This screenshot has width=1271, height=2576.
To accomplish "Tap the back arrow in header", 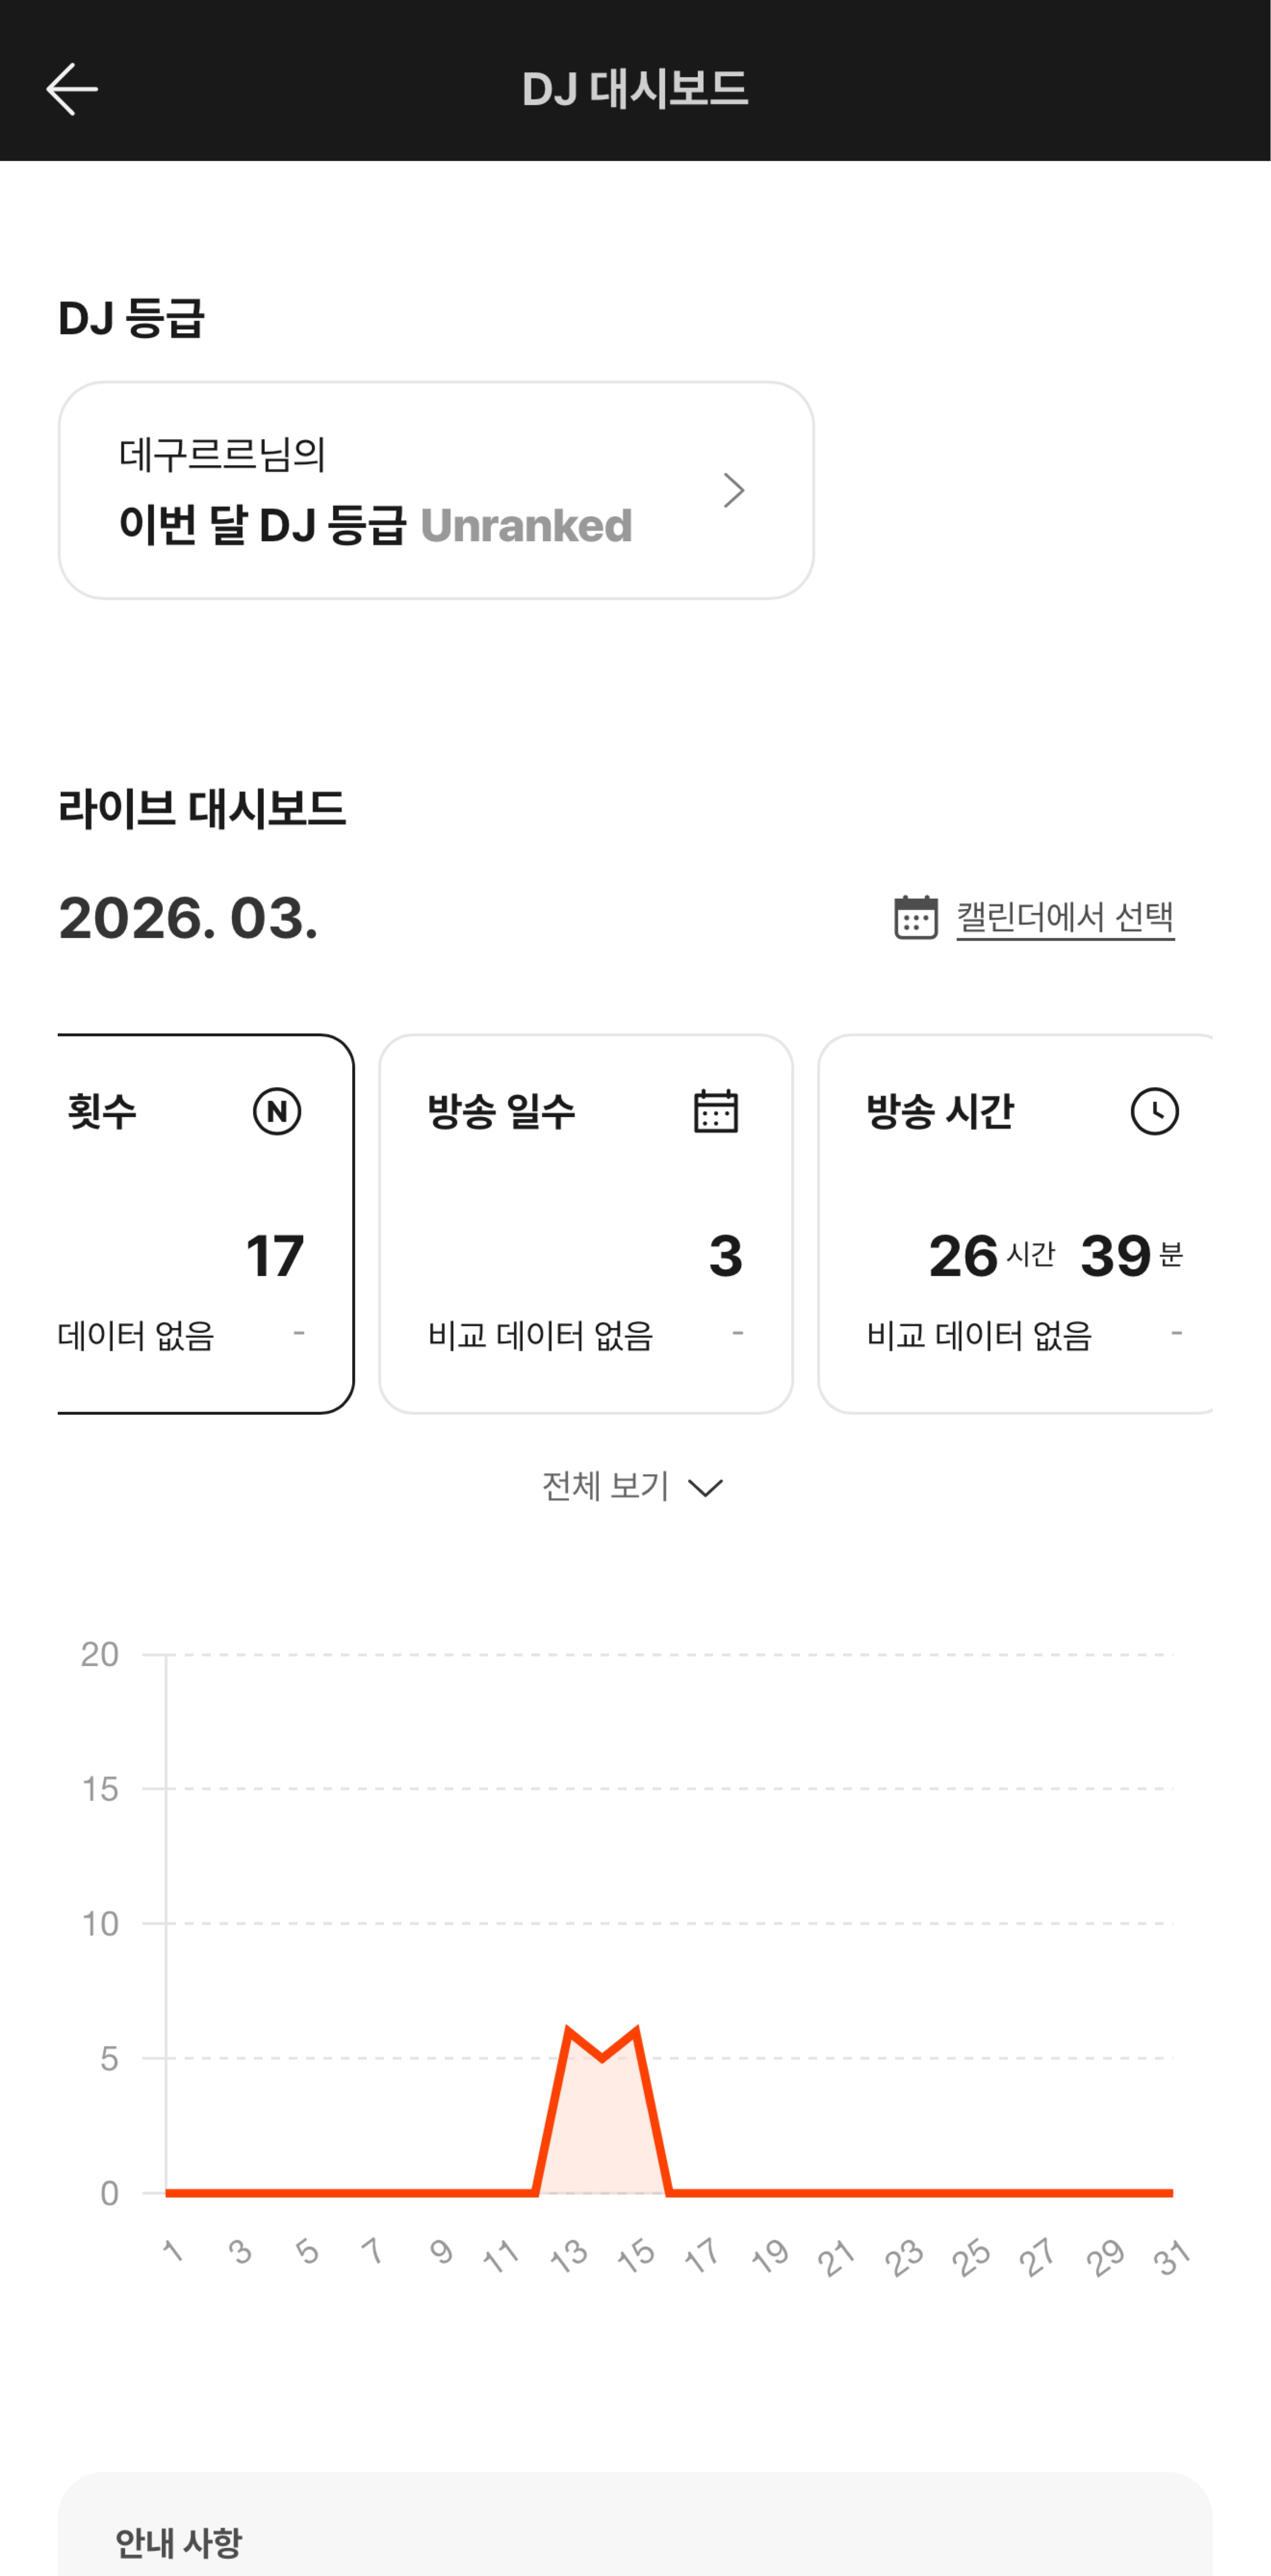I will pyautogui.click(x=72, y=89).
